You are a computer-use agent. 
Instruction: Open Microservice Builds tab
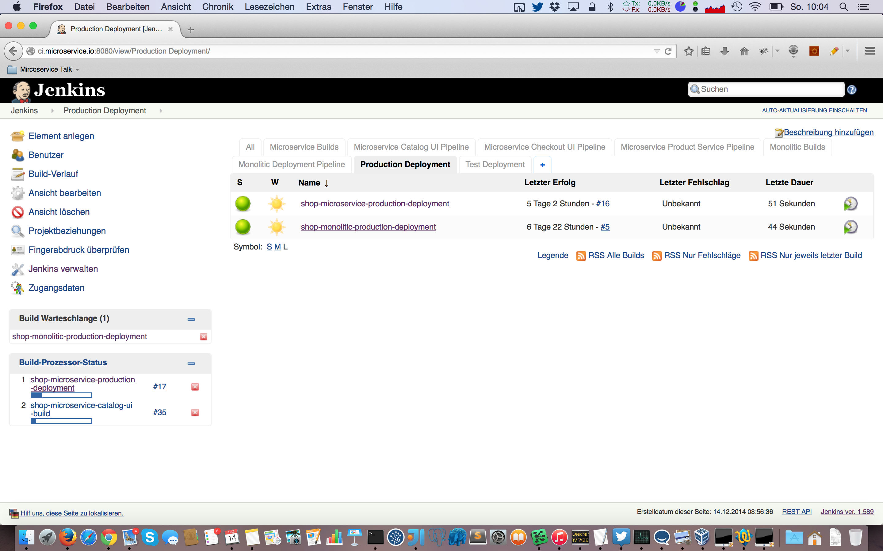click(304, 147)
